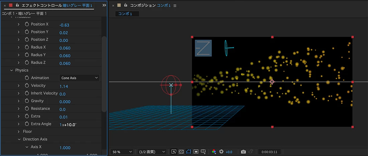Select the エフェクトコントロール panel tab
This screenshot has width=368, height=156.
click(42, 5)
